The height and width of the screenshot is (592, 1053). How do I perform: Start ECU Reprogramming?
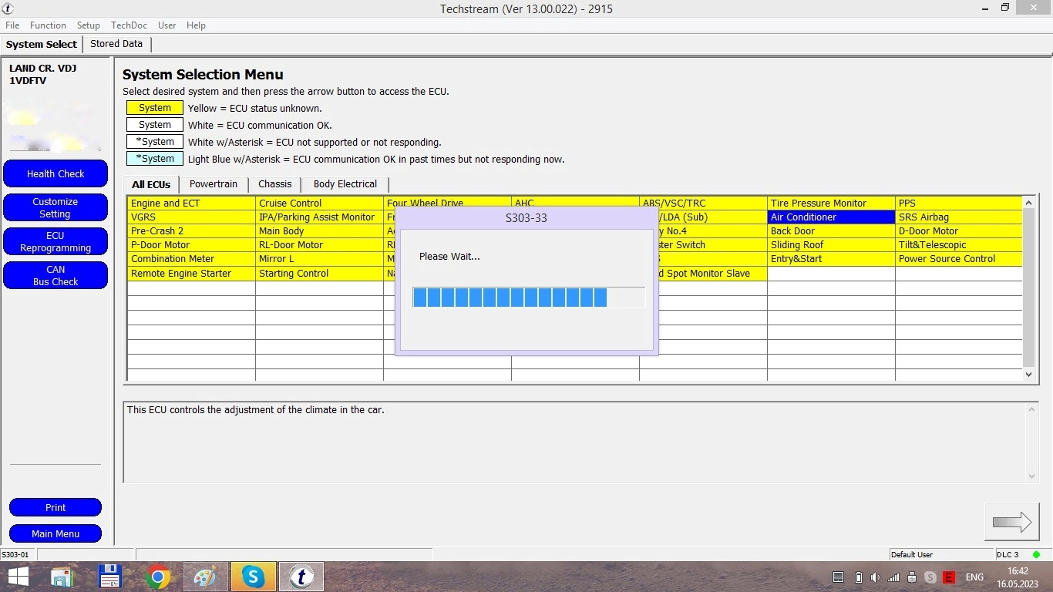point(56,241)
